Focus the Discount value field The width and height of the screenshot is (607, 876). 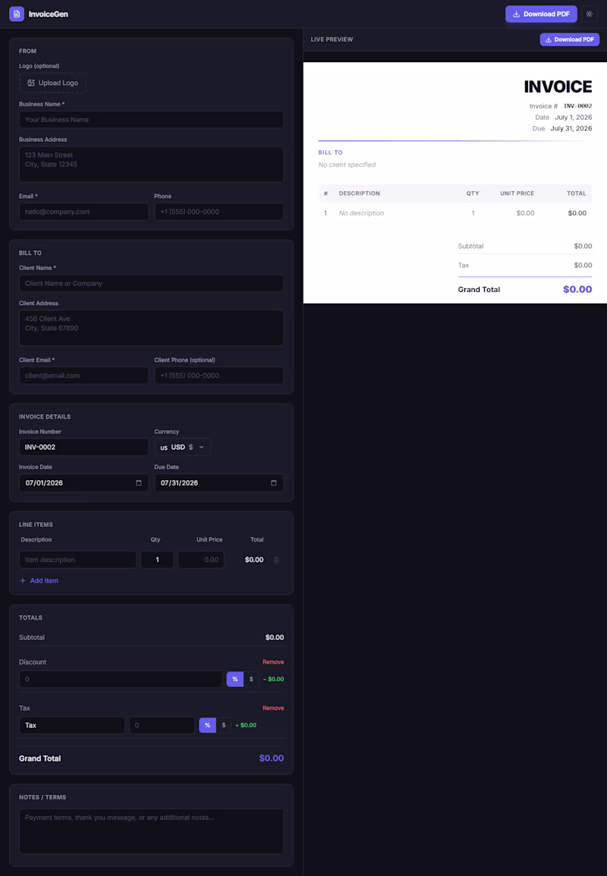click(121, 680)
